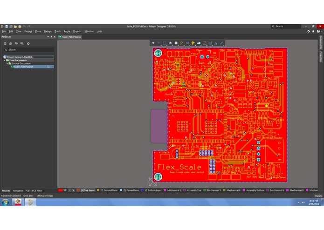
Task: Select the [2] GroundPlane layer tab
Action: (x=107, y=190)
